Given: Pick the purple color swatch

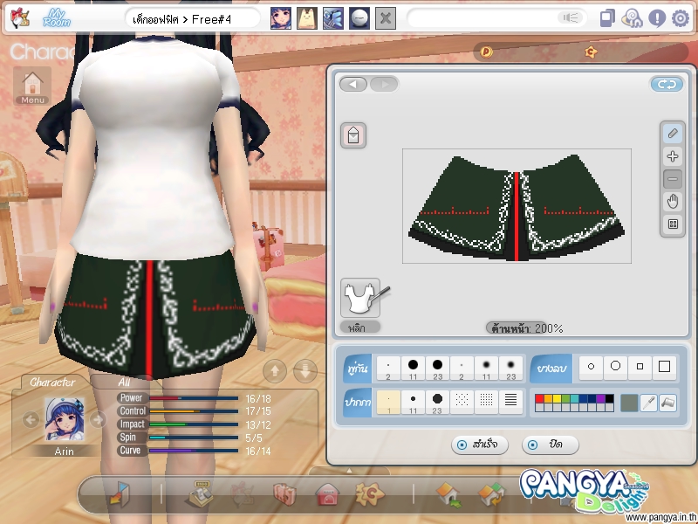Looking at the screenshot, I should 600,399.
